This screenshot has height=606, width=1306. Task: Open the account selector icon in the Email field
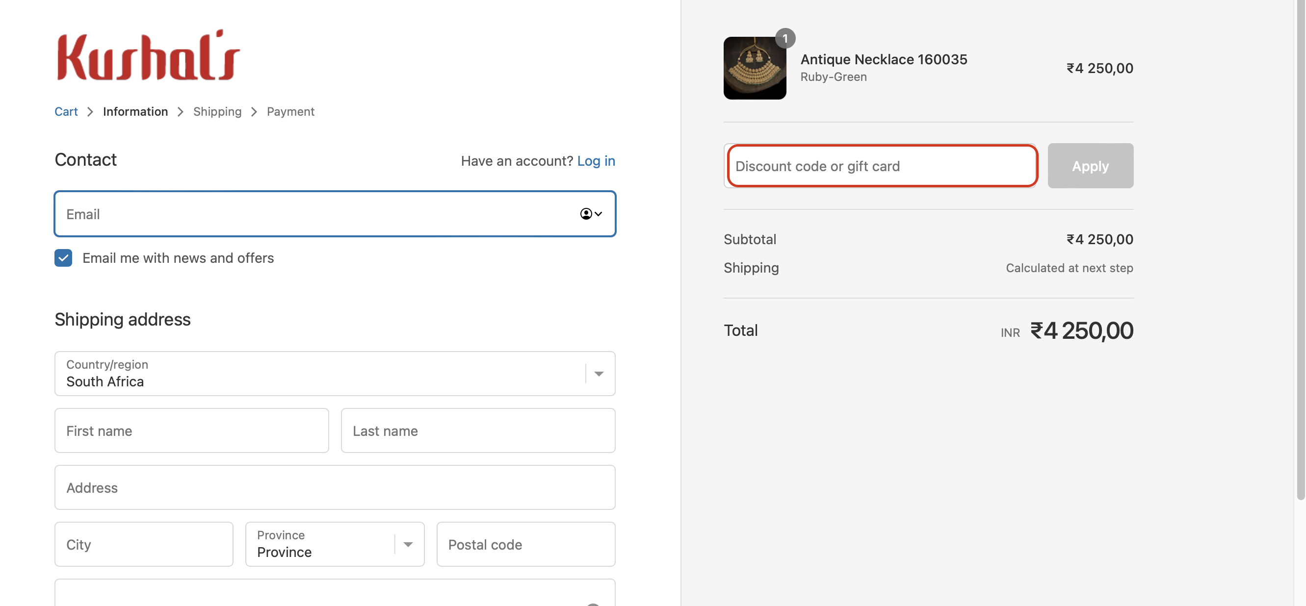[586, 214]
